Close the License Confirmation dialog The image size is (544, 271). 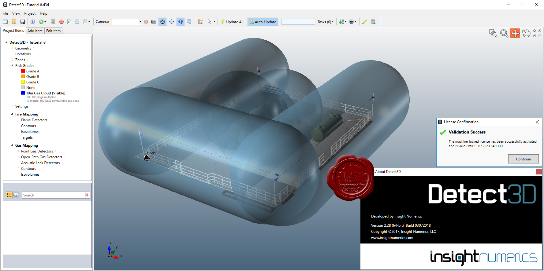537,122
